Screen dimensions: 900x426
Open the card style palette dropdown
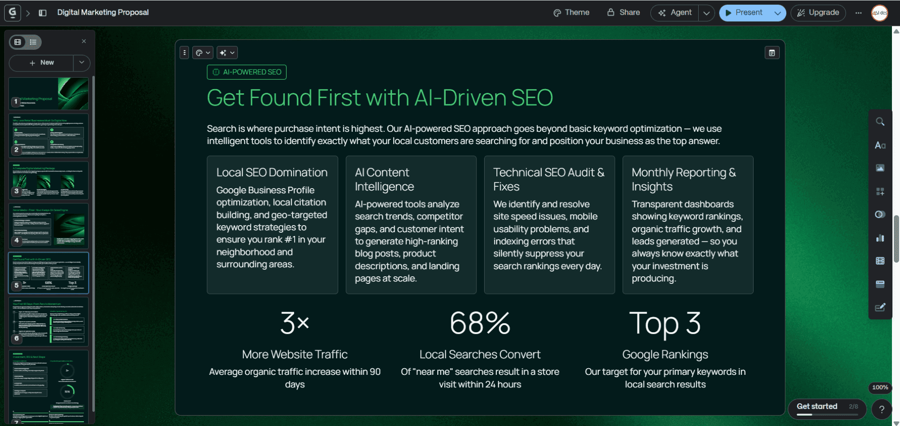pos(203,53)
